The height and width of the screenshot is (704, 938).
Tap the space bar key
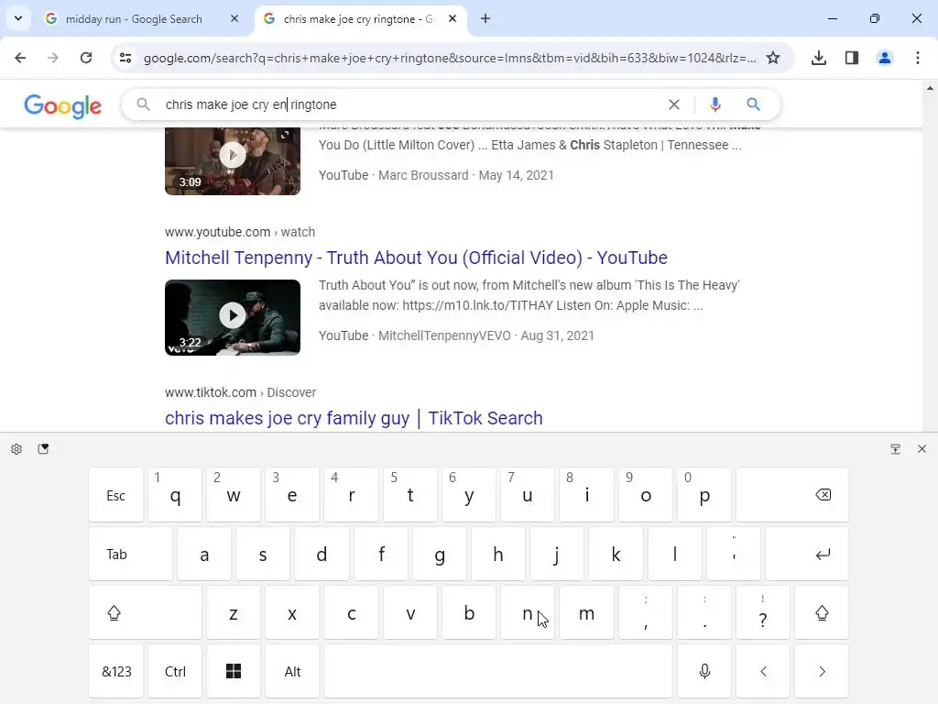coord(498,671)
